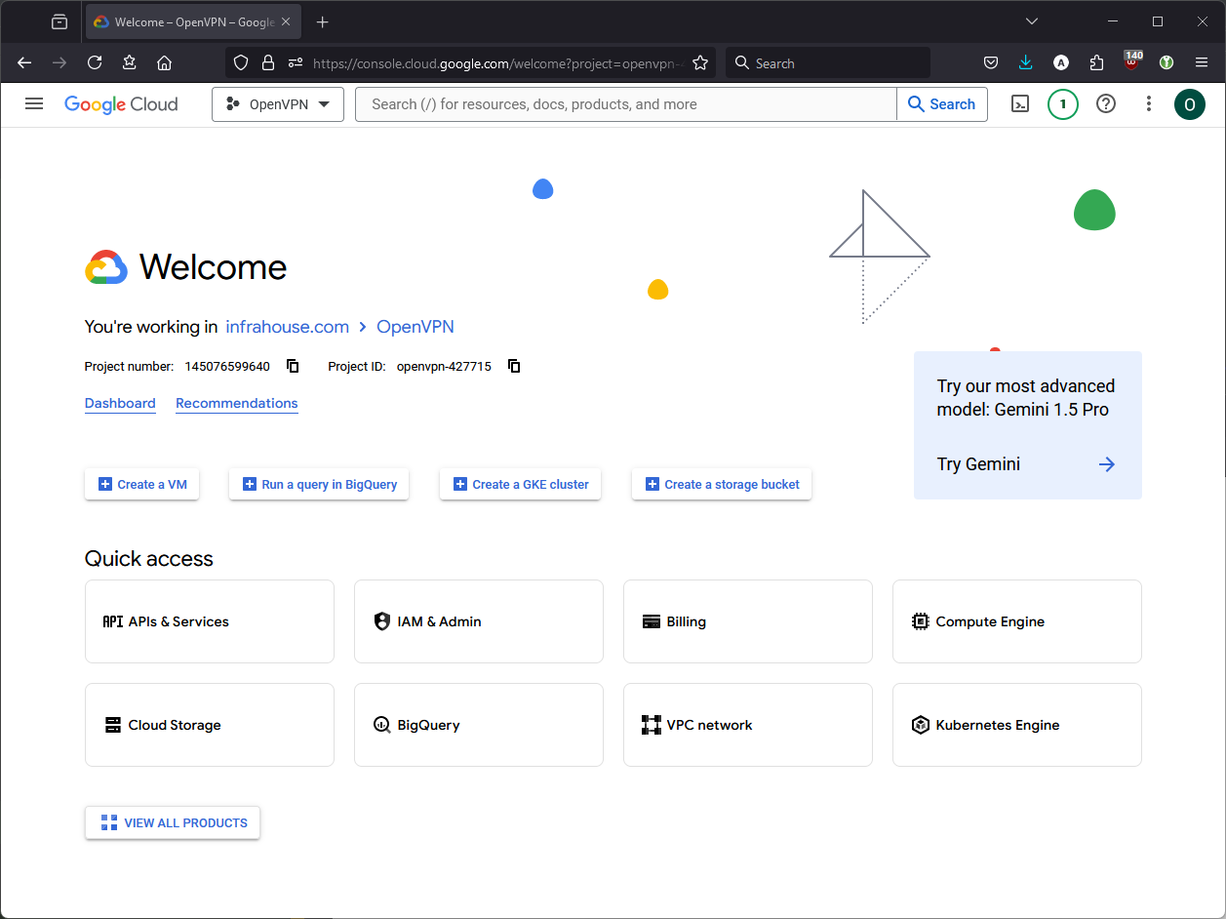The height and width of the screenshot is (919, 1226).
Task: Bookmark this page with the star icon
Action: (700, 62)
